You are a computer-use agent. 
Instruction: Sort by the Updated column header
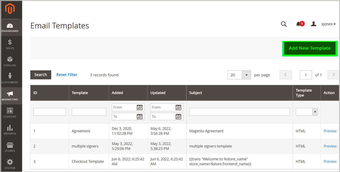[x=158, y=93]
